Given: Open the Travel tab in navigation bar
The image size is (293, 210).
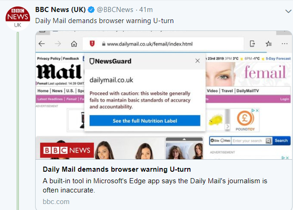Looking at the screenshot, I should [227, 91].
